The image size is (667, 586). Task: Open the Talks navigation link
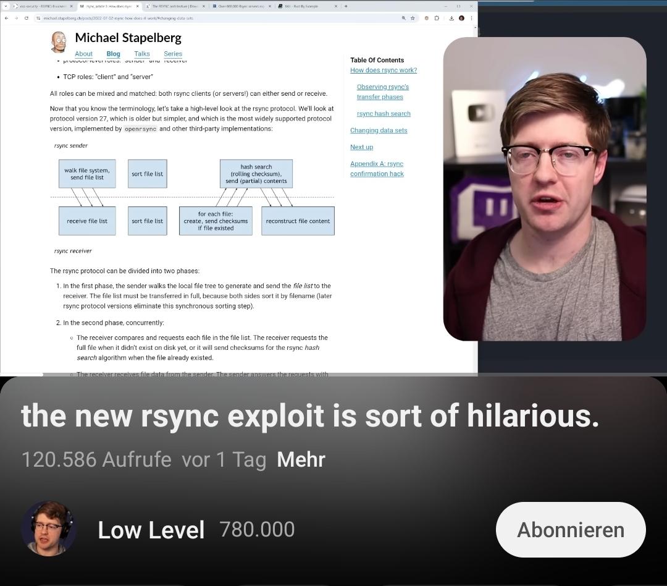tap(141, 54)
